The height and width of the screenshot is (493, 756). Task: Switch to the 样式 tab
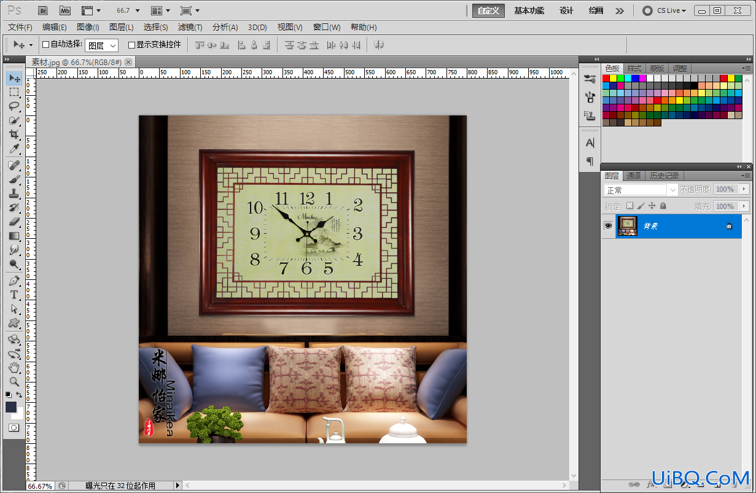tap(634, 68)
